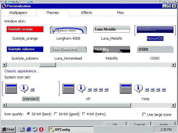The width and height of the screenshot is (178, 133).
Task: Choose the Guistyle subzero skin preview
Action: [x=25, y=49]
